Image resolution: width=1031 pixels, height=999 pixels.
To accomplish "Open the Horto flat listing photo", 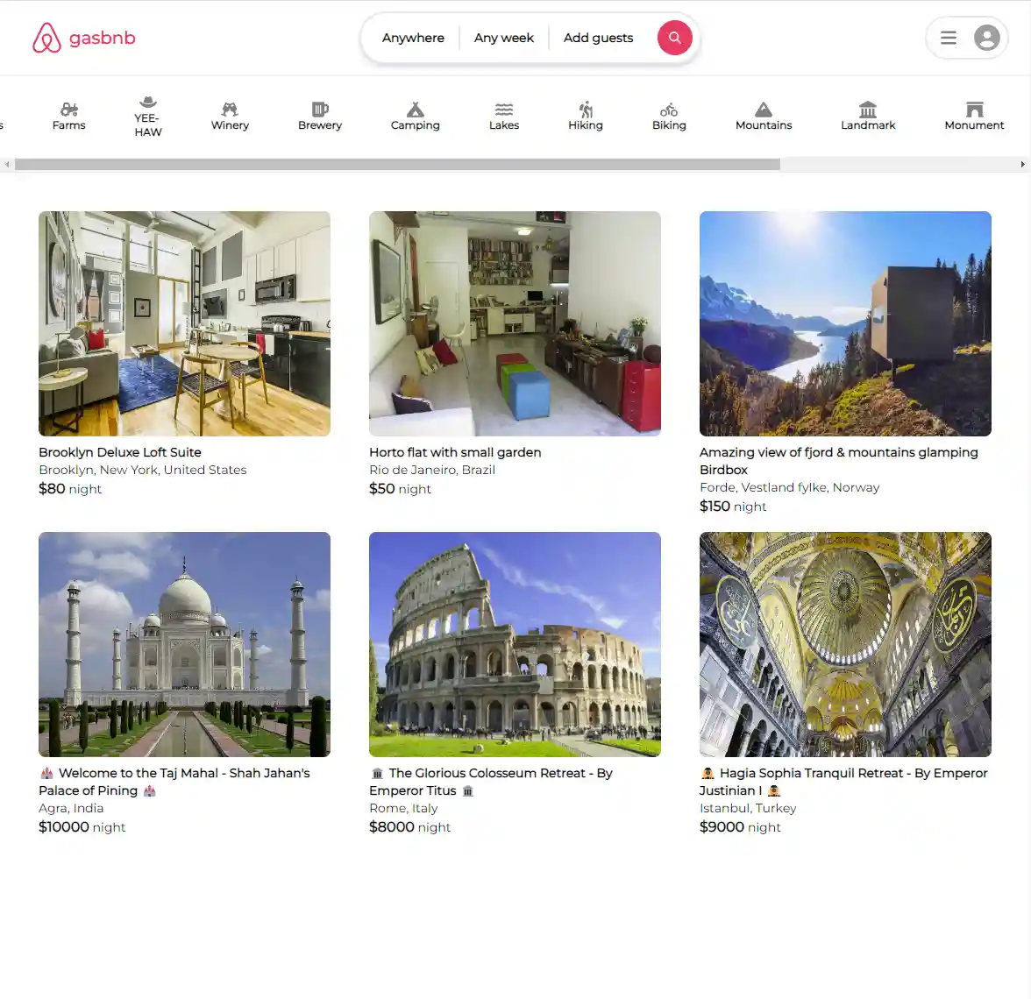I will pyautogui.click(x=515, y=323).
